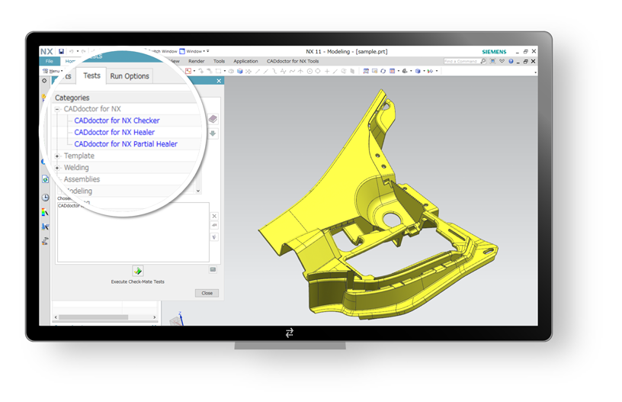Open the Render tab
622x402 pixels.
197,61
